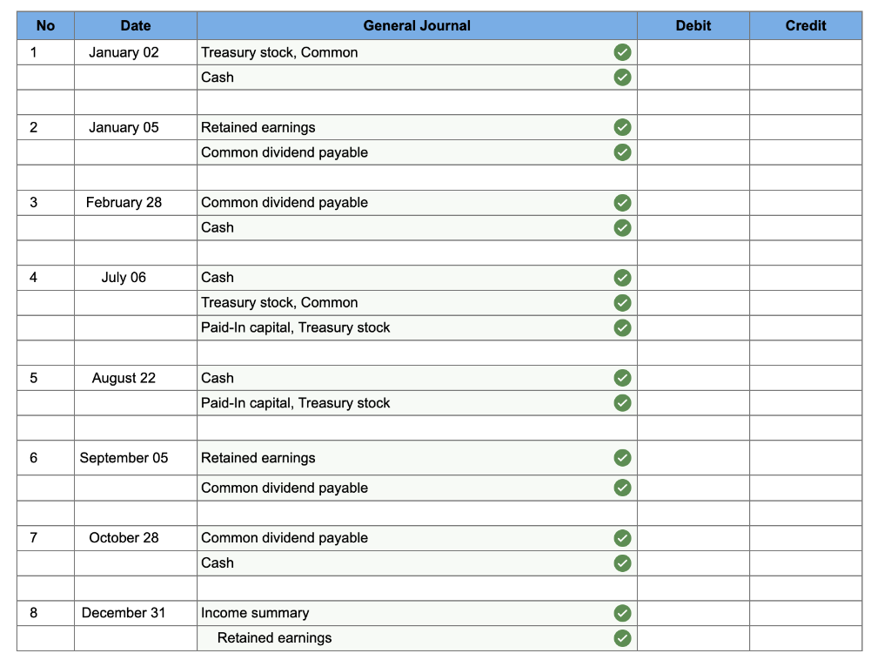Select the September 05 date cell
This screenshot has width=891, height=660.
tap(135, 458)
